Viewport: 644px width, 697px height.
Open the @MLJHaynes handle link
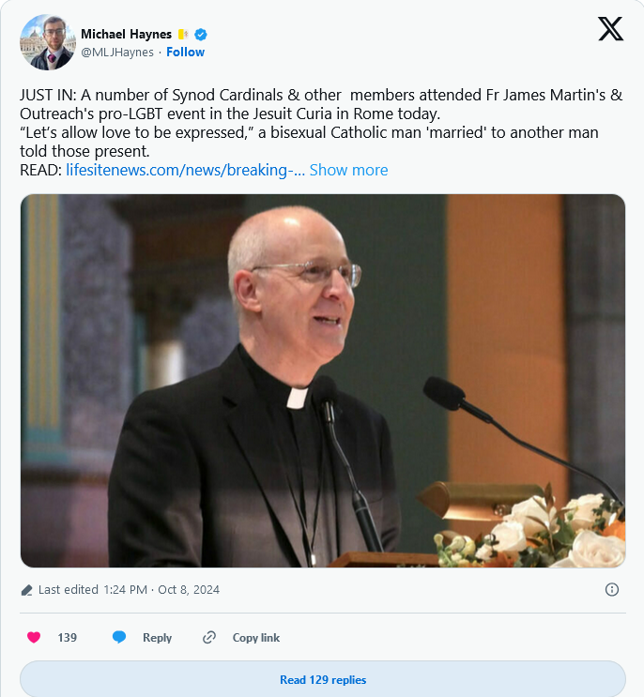point(117,52)
